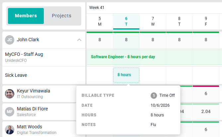
Task: Click the Time Off dollar icon
Action: (x=154, y=95)
